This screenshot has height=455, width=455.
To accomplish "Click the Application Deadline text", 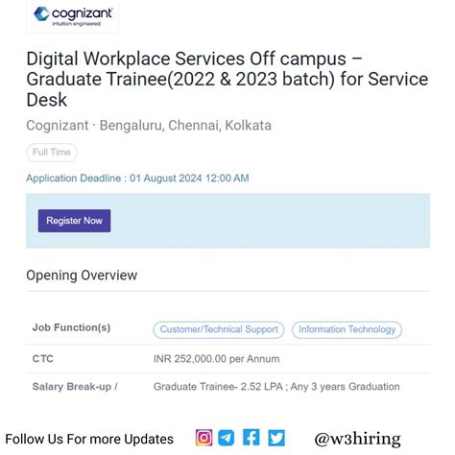I will click(137, 179).
